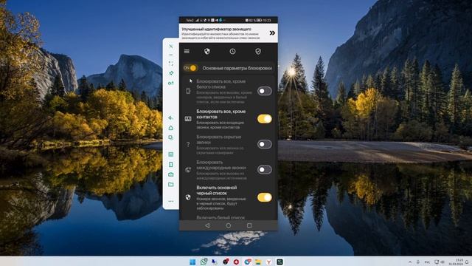Click the contacts card icon beside contacts option
472x266 pixels.
188,119
